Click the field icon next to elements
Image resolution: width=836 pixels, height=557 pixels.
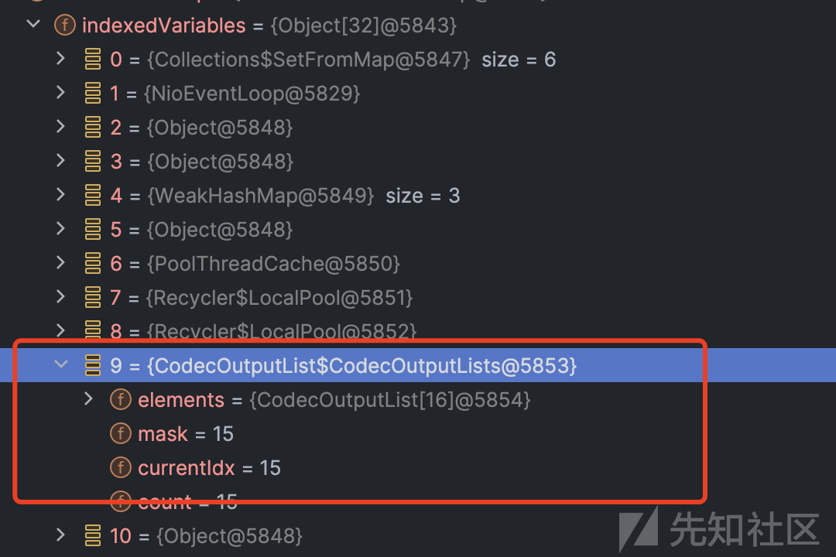tap(121, 399)
